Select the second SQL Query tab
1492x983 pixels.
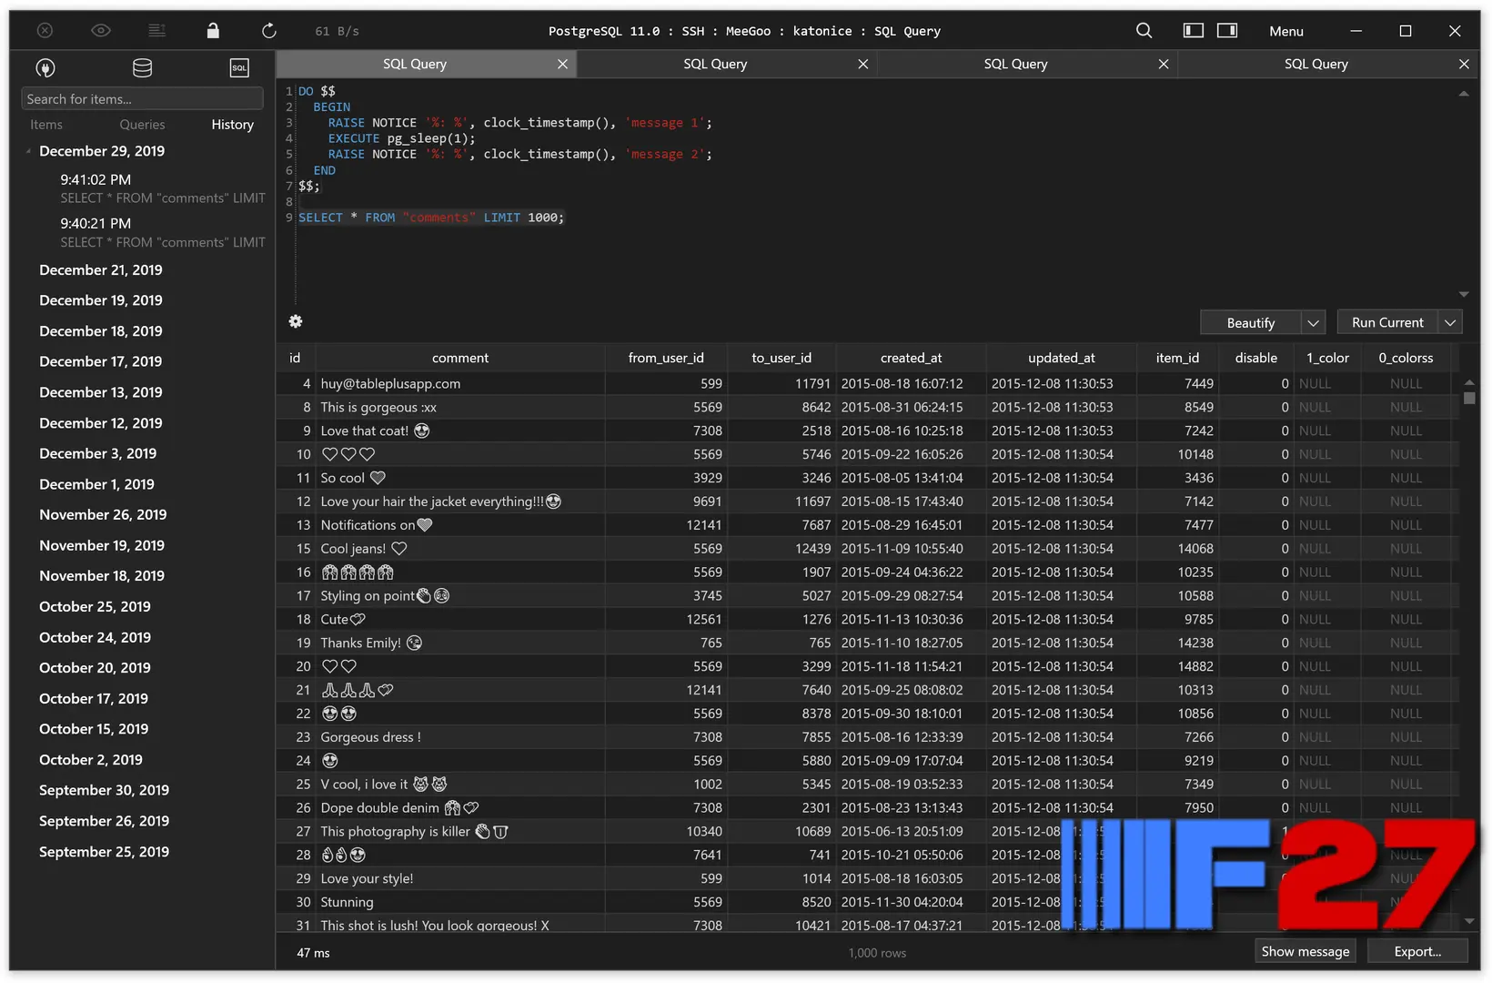tap(715, 64)
